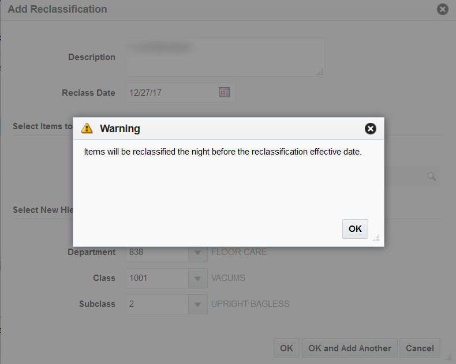Expand the Subclass dropdown arrow
This screenshot has height=364, width=456.
coord(198,304)
